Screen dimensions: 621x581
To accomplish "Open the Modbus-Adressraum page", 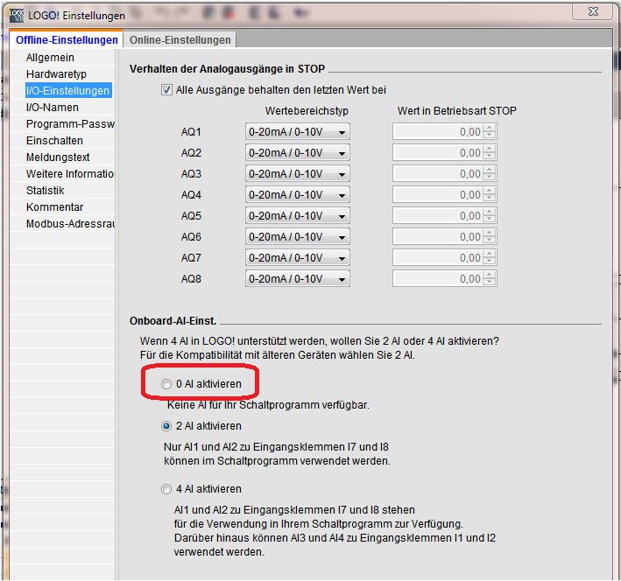I will [70, 224].
